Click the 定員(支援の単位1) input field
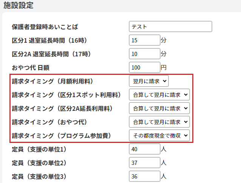Image resolution: width=241 pixels, height=183 pixels. (x=144, y=149)
